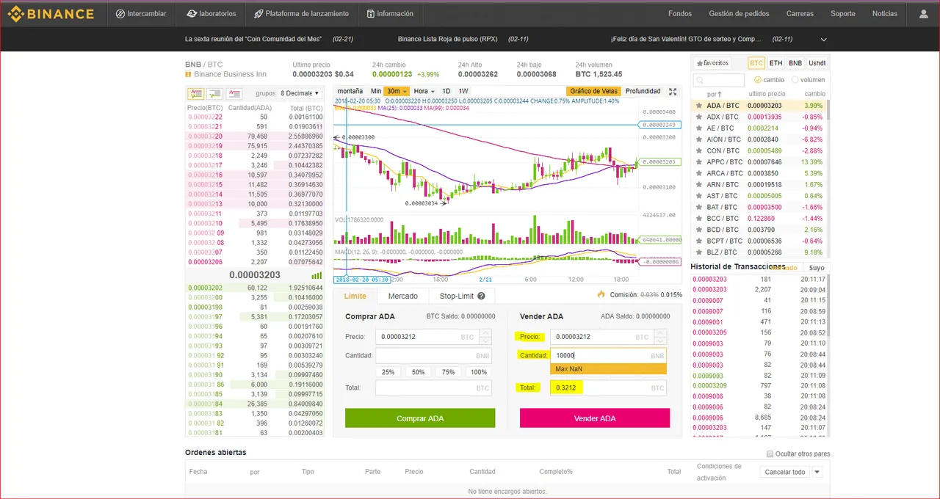Open the Cancelar todo dropdown arrow
The image size is (940, 499).
pos(817,472)
